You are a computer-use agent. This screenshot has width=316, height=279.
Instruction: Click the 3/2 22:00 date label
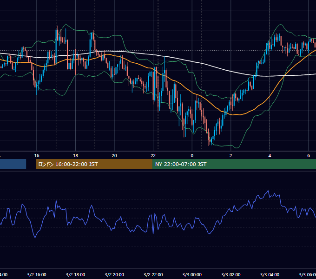[153, 274]
